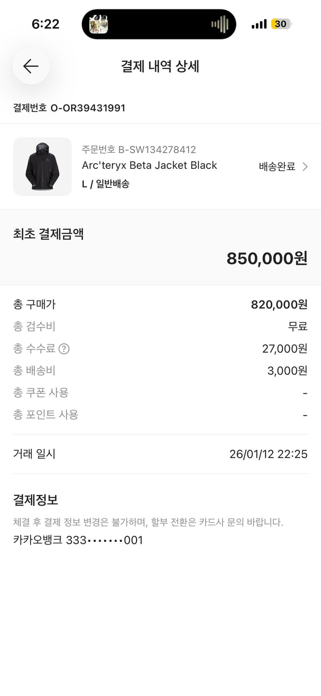Select the 최초 결제금액 850,000원 amount

coord(266,258)
